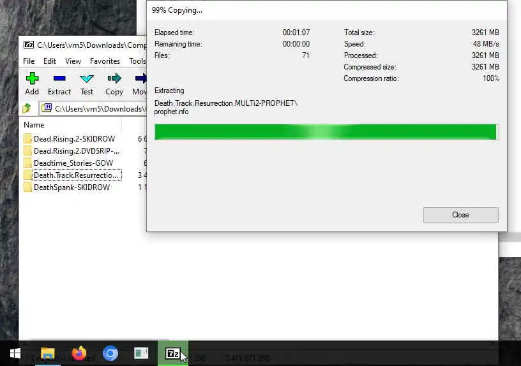Open File Explorer from taskbar
521x366 pixels.
47,353
